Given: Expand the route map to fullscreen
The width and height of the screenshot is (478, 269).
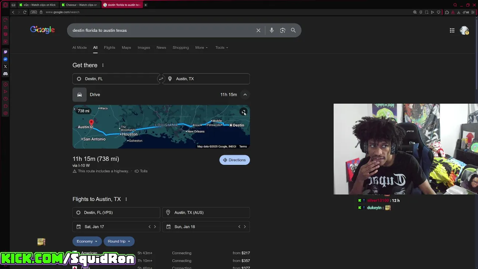Looking at the screenshot, I should (243, 112).
